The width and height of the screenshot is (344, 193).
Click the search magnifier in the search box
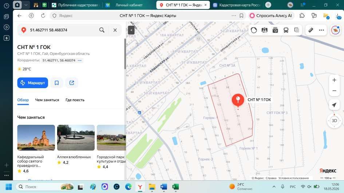click(x=102, y=30)
